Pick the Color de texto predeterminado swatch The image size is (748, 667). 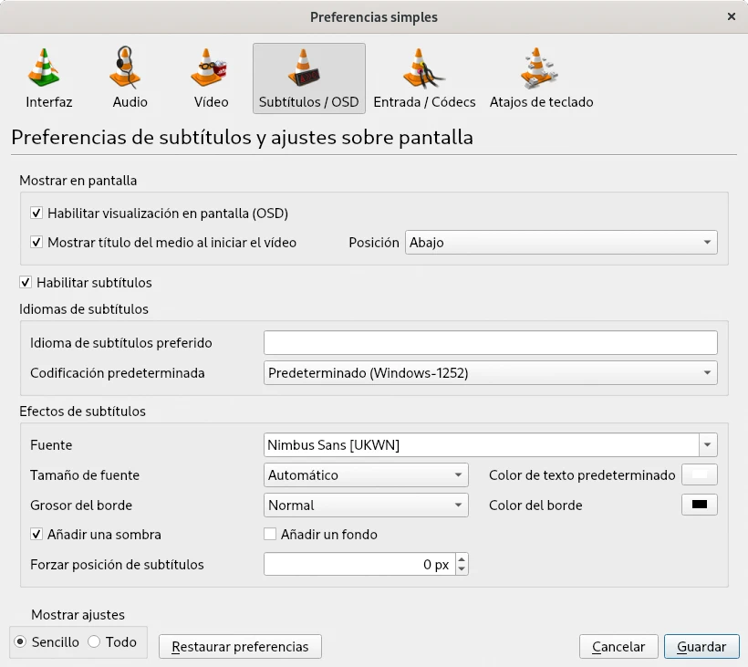click(x=700, y=475)
